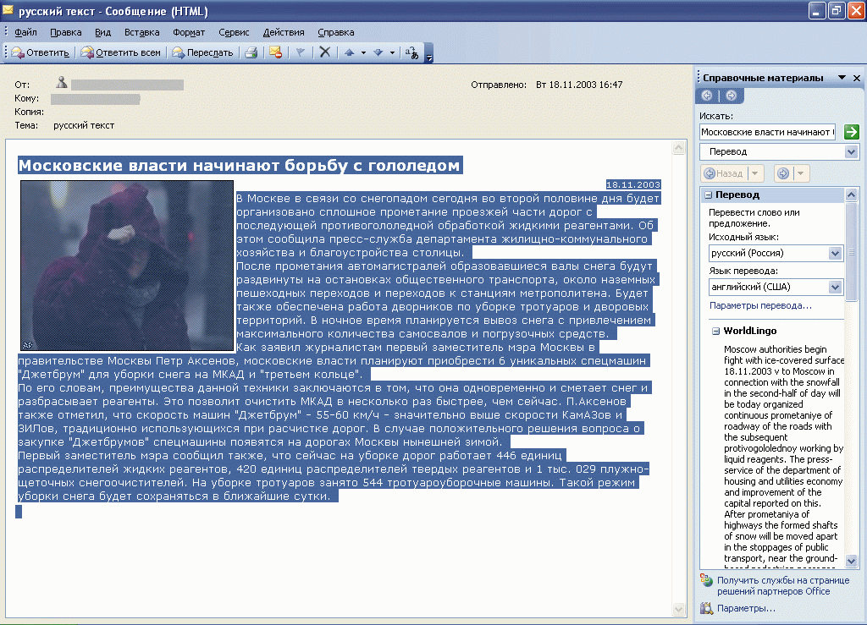Click the follow-up flag icon
The height and width of the screenshot is (625, 867).
301,52
